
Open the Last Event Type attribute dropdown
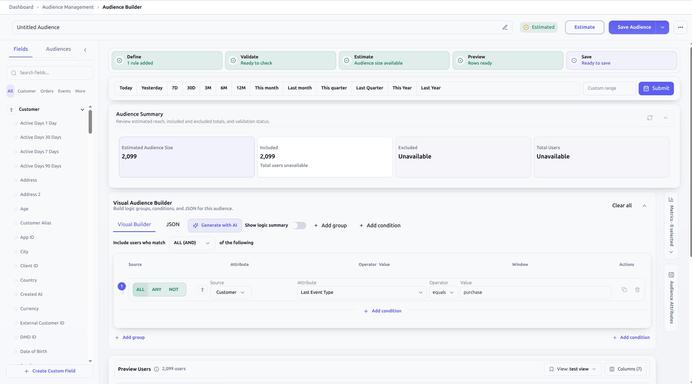click(362, 292)
